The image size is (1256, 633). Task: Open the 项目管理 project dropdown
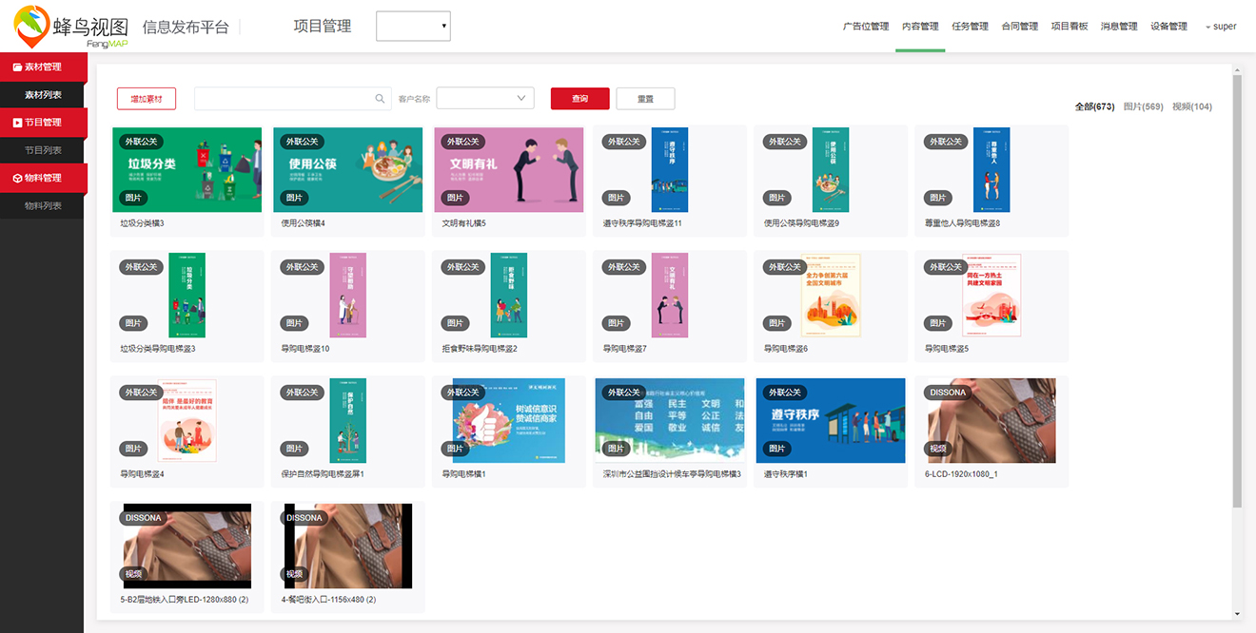click(x=413, y=27)
